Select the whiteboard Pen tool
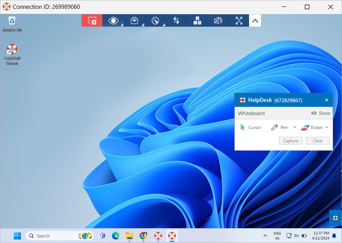The image size is (342, 243). click(280, 127)
